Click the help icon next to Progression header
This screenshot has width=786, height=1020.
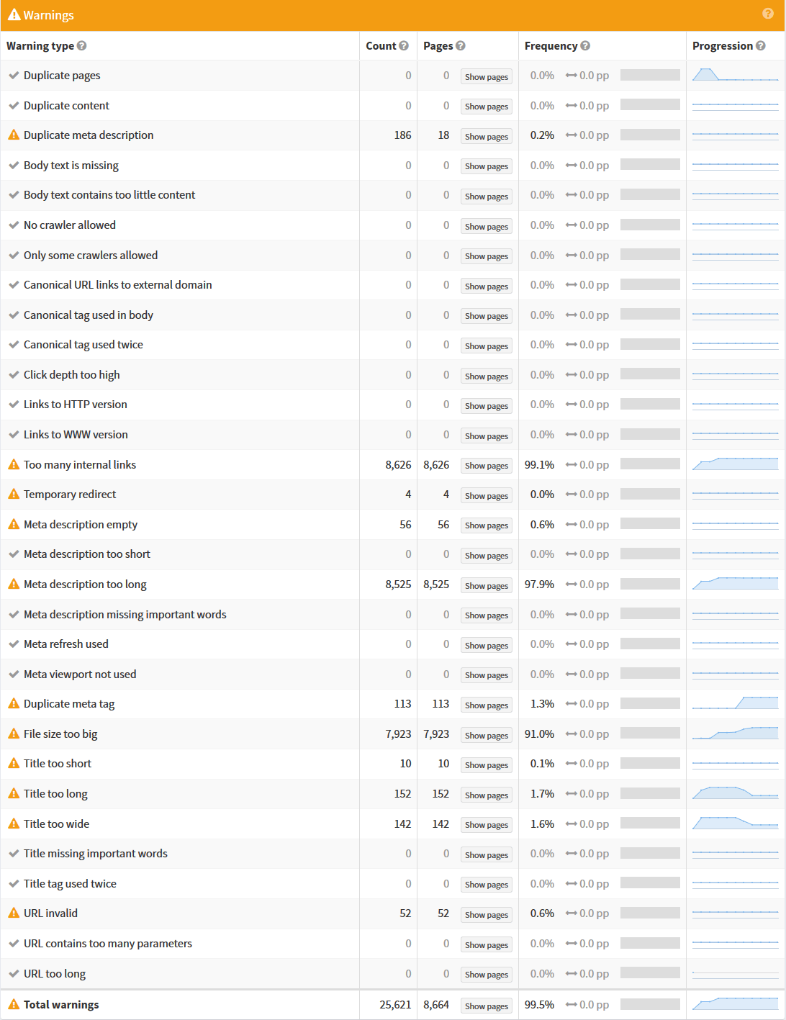point(761,45)
